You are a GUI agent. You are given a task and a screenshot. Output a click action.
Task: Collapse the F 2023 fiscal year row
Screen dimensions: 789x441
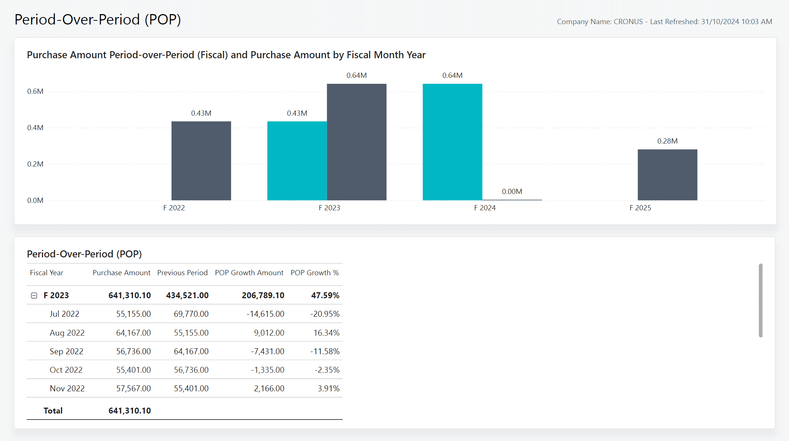34,296
